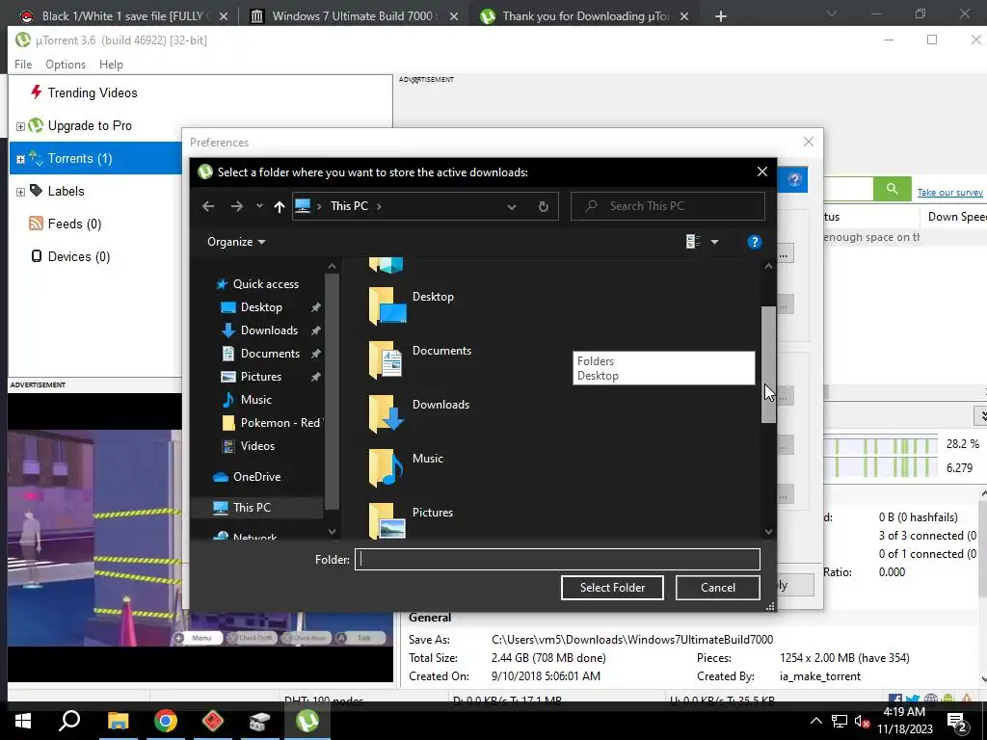Cancel the folder selection dialog
Viewport: 987px width, 740px height.
(717, 588)
